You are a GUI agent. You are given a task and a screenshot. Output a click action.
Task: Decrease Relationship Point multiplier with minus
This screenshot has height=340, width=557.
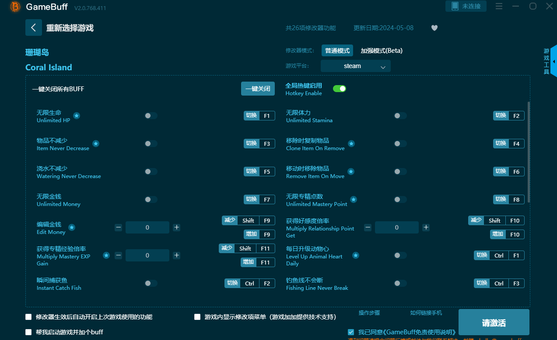tap(368, 227)
